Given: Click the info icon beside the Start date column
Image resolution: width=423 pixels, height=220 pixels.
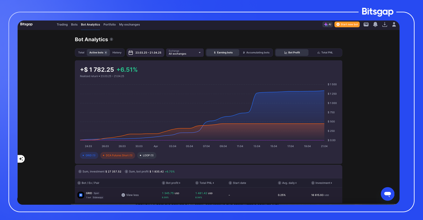Looking at the screenshot, I should click(230, 183).
